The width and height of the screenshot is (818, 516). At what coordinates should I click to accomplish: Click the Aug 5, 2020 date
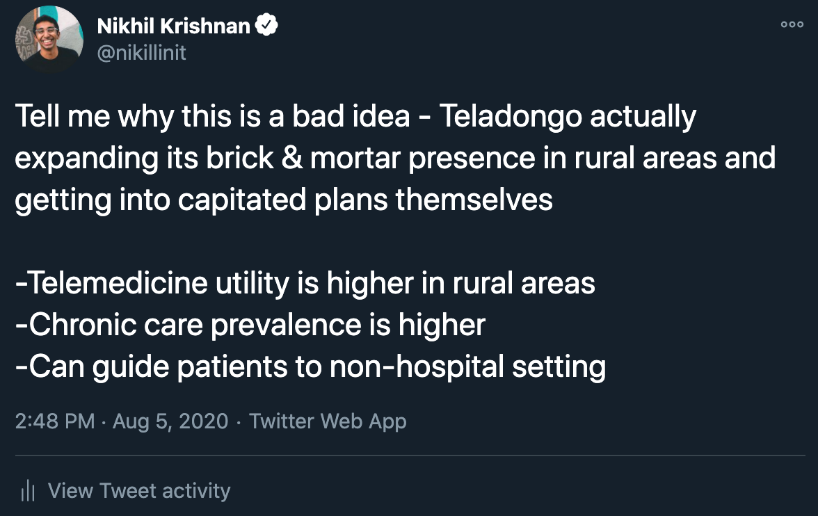coord(170,421)
